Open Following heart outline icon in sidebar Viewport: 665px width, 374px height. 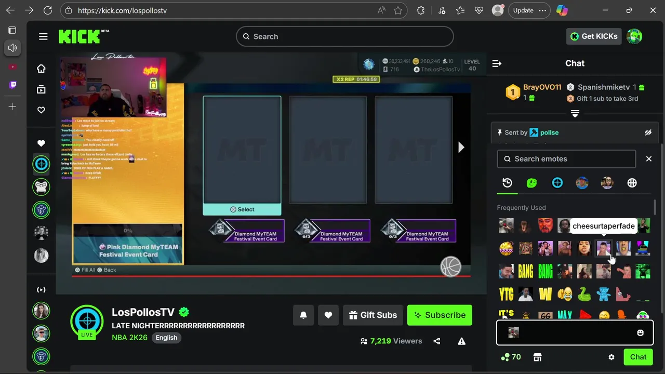click(x=41, y=110)
